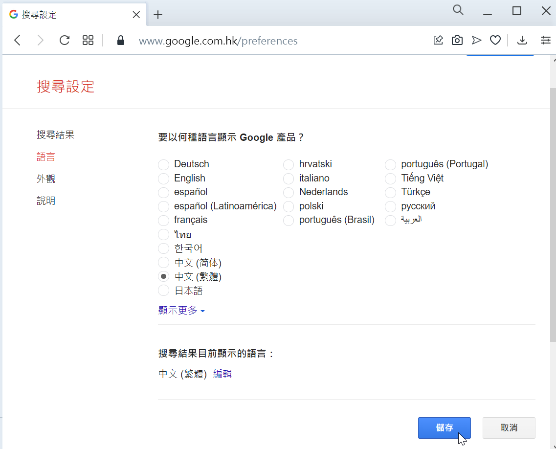The height and width of the screenshot is (449, 556).
Task: Click the browser forward arrow
Action: coord(41,41)
